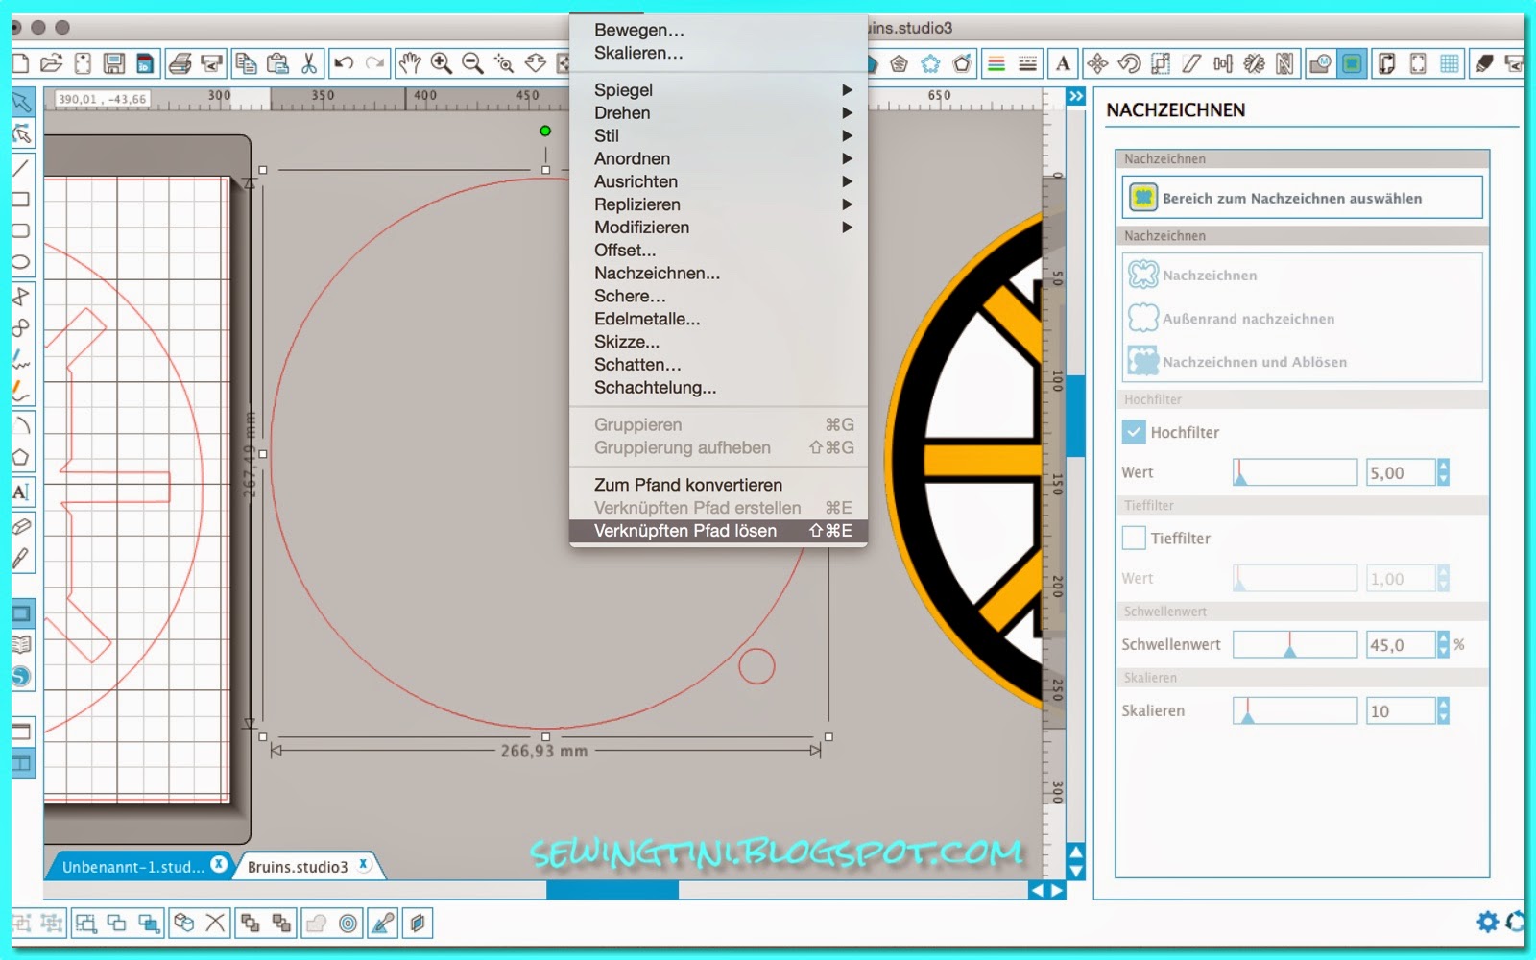
Task: Open a file with the folder icon
Action: click(51, 64)
